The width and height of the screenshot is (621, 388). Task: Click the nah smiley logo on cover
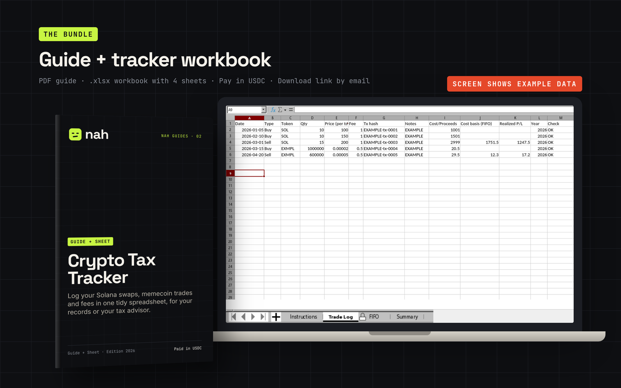coord(75,134)
